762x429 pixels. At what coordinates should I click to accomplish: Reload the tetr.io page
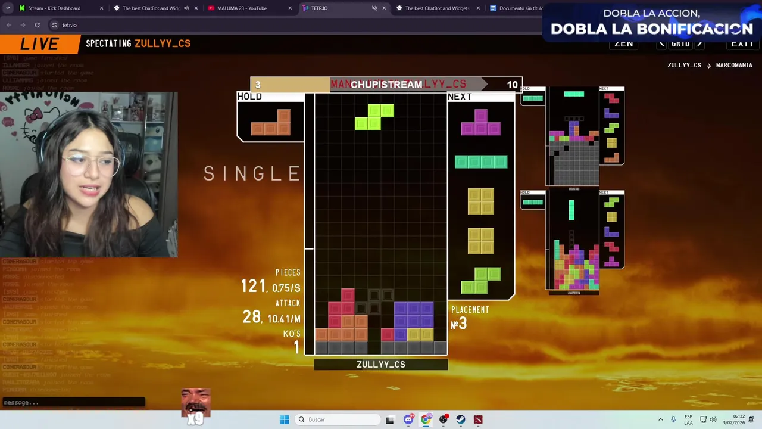[x=37, y=25]
